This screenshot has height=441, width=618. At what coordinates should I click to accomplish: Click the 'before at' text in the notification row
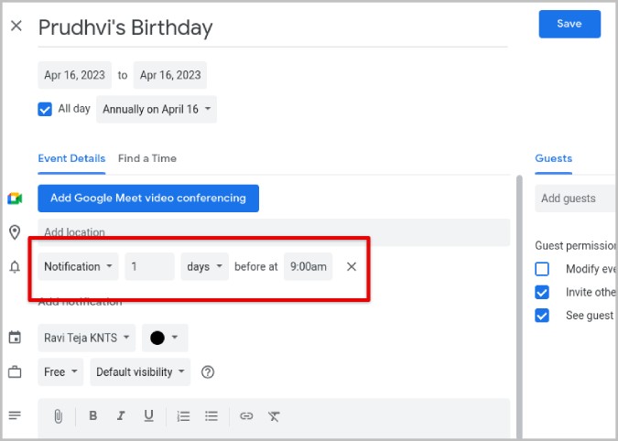tap(256, 266)
